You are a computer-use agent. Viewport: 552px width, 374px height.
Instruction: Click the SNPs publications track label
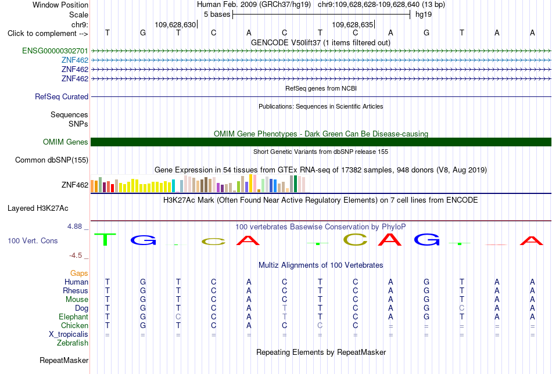point(78,124)
